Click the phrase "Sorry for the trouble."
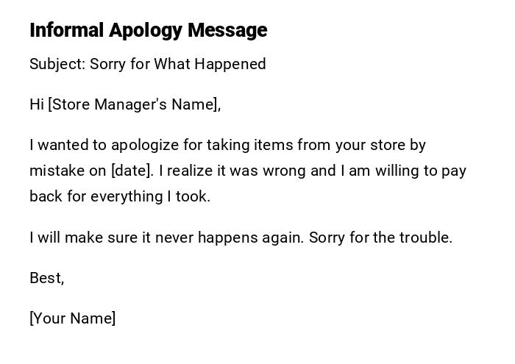This screenshot has height=364, width=515. coord(380,238)
